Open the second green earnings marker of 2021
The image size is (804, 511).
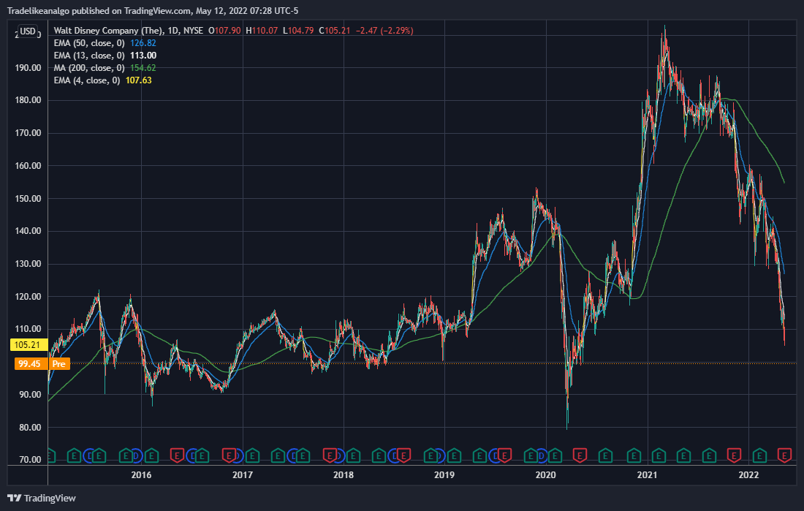683,455
